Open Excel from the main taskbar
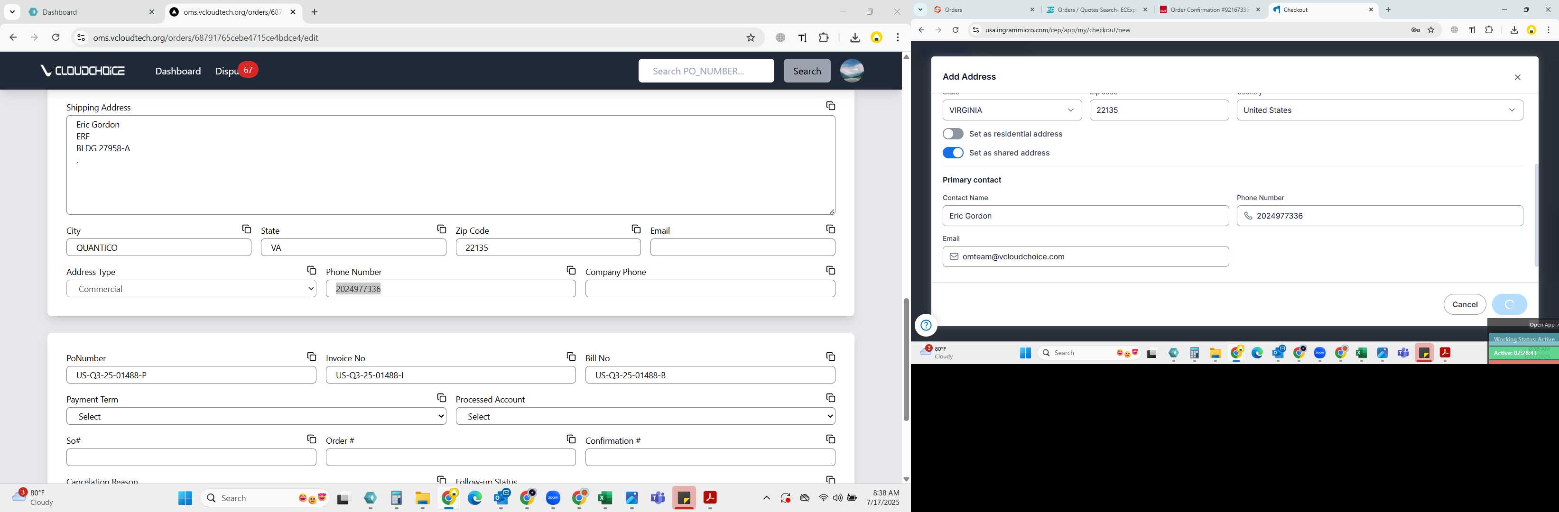Image resolution: width=1559 pixels, height=512 pixels. pyautogui.click(x=605, y=498)
